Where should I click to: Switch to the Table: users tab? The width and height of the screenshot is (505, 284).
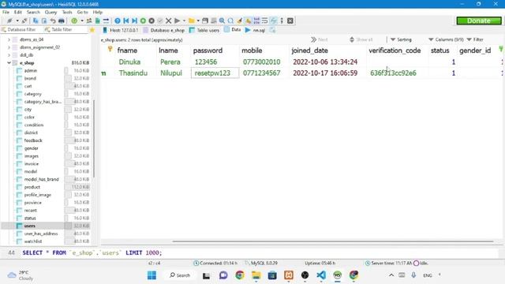[204, 30]
